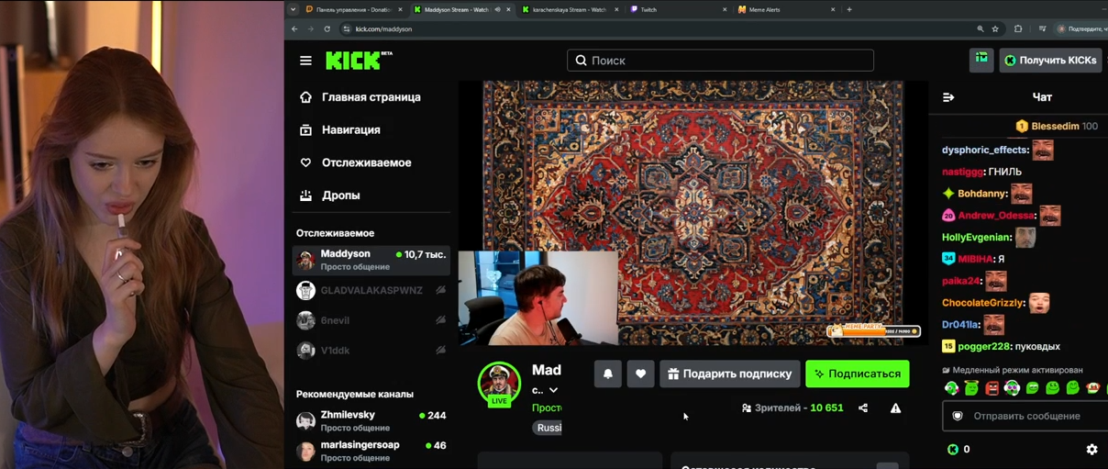Reload the page
The image size is (1108, 469).
(x=327, y=28)
